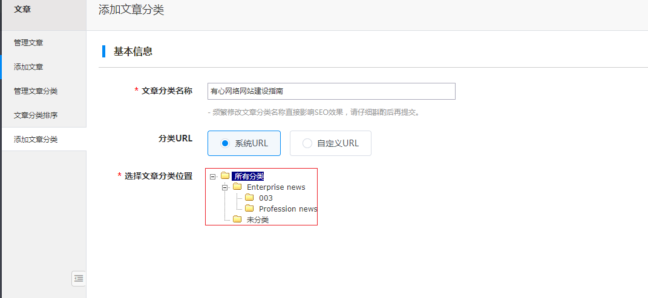Click the Enterprise news folder icon
Image resolution: width=648 pixels, height=298 pixels.
(237, 187)
